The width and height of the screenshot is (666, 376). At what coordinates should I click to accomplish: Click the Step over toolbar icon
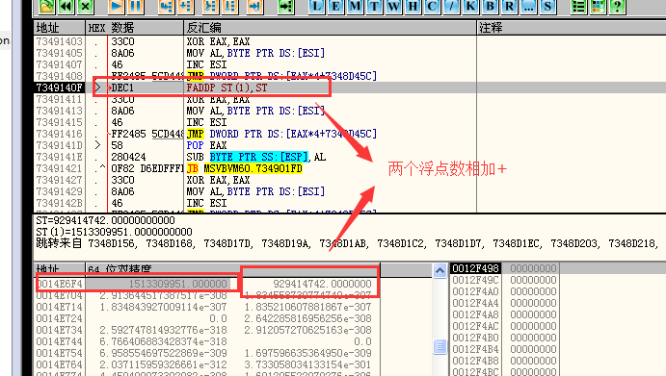coord(186,7)
